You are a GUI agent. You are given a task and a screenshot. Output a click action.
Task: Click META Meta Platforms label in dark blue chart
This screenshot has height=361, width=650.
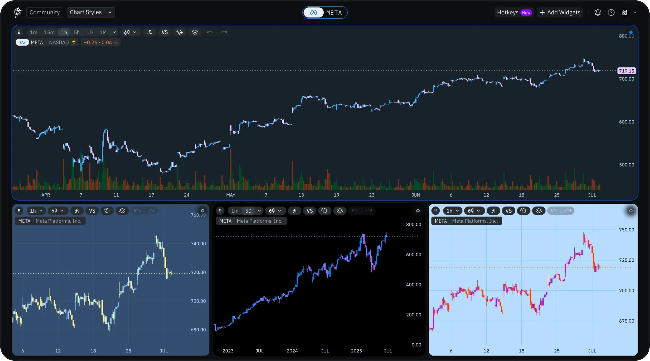(x=50, y=221)
